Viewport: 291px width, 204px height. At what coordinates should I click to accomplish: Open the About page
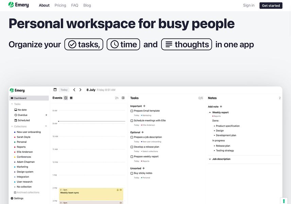pos(44,5)
